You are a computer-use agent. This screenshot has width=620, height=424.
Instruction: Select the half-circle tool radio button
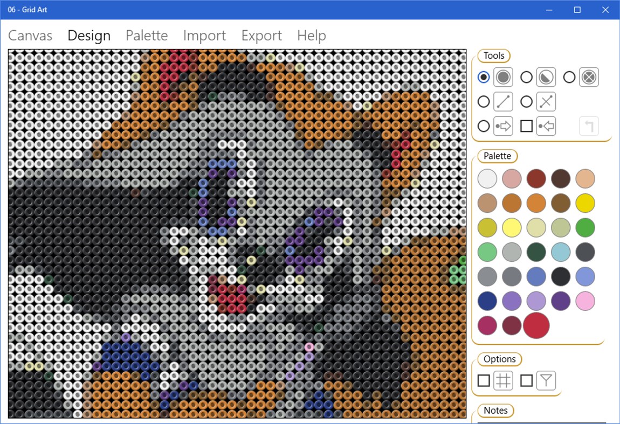tap(526, 77)
